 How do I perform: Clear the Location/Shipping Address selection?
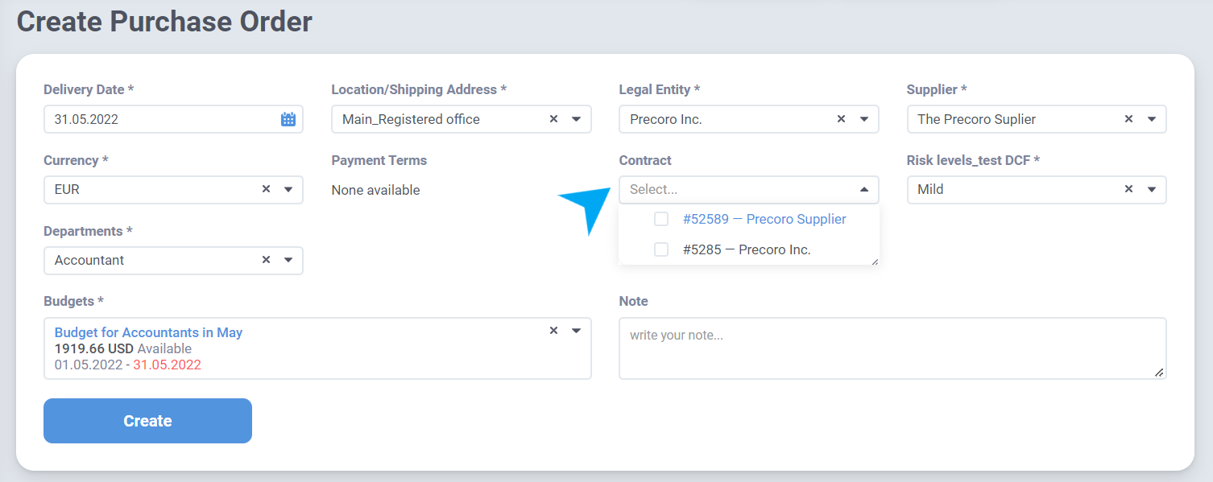553,119
